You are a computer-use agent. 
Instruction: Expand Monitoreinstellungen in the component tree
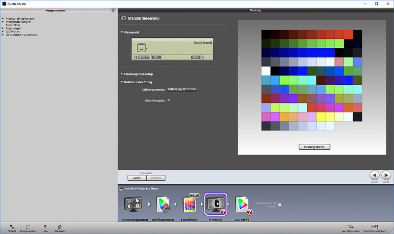click(x=3, y=18)
